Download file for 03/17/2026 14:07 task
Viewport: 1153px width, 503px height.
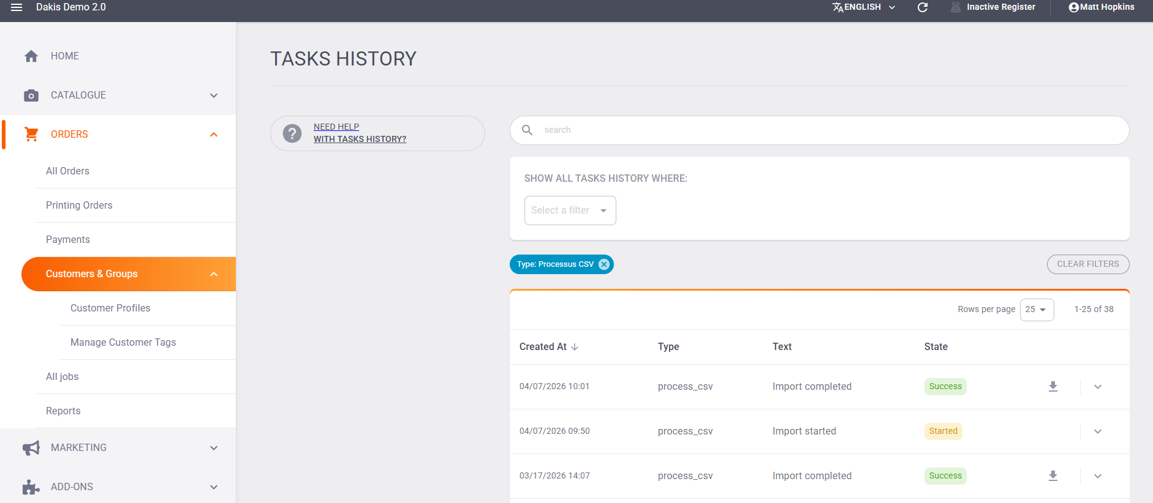pos(1053,476)
